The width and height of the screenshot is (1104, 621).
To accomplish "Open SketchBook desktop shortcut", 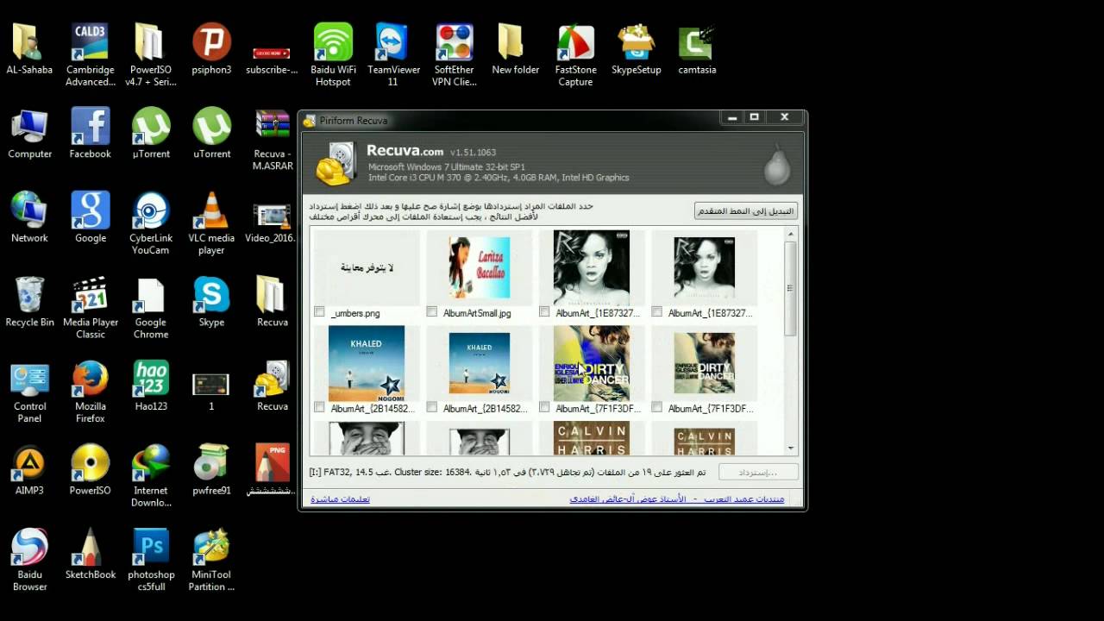I will tap(91, 555).
